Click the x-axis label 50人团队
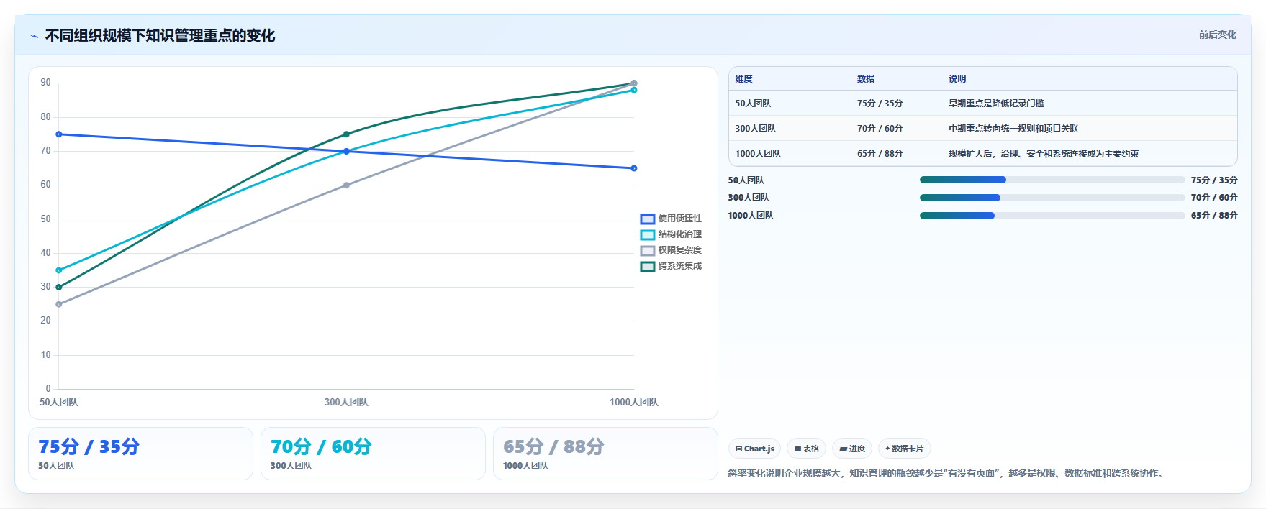1266x509 pixels. [x=58, y=403]
